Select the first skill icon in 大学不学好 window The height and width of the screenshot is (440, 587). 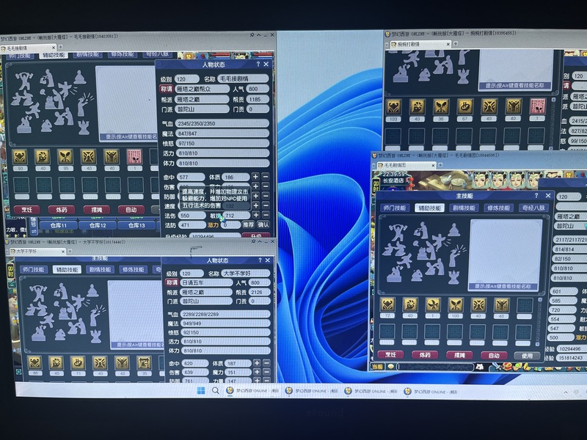(x=34, y=363)
